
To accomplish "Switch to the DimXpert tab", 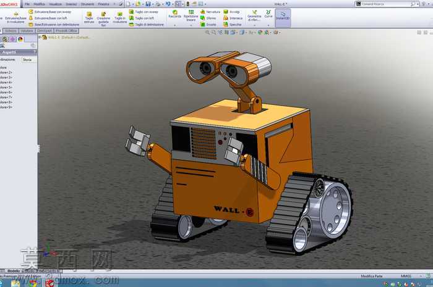I will tap(44, 31).
